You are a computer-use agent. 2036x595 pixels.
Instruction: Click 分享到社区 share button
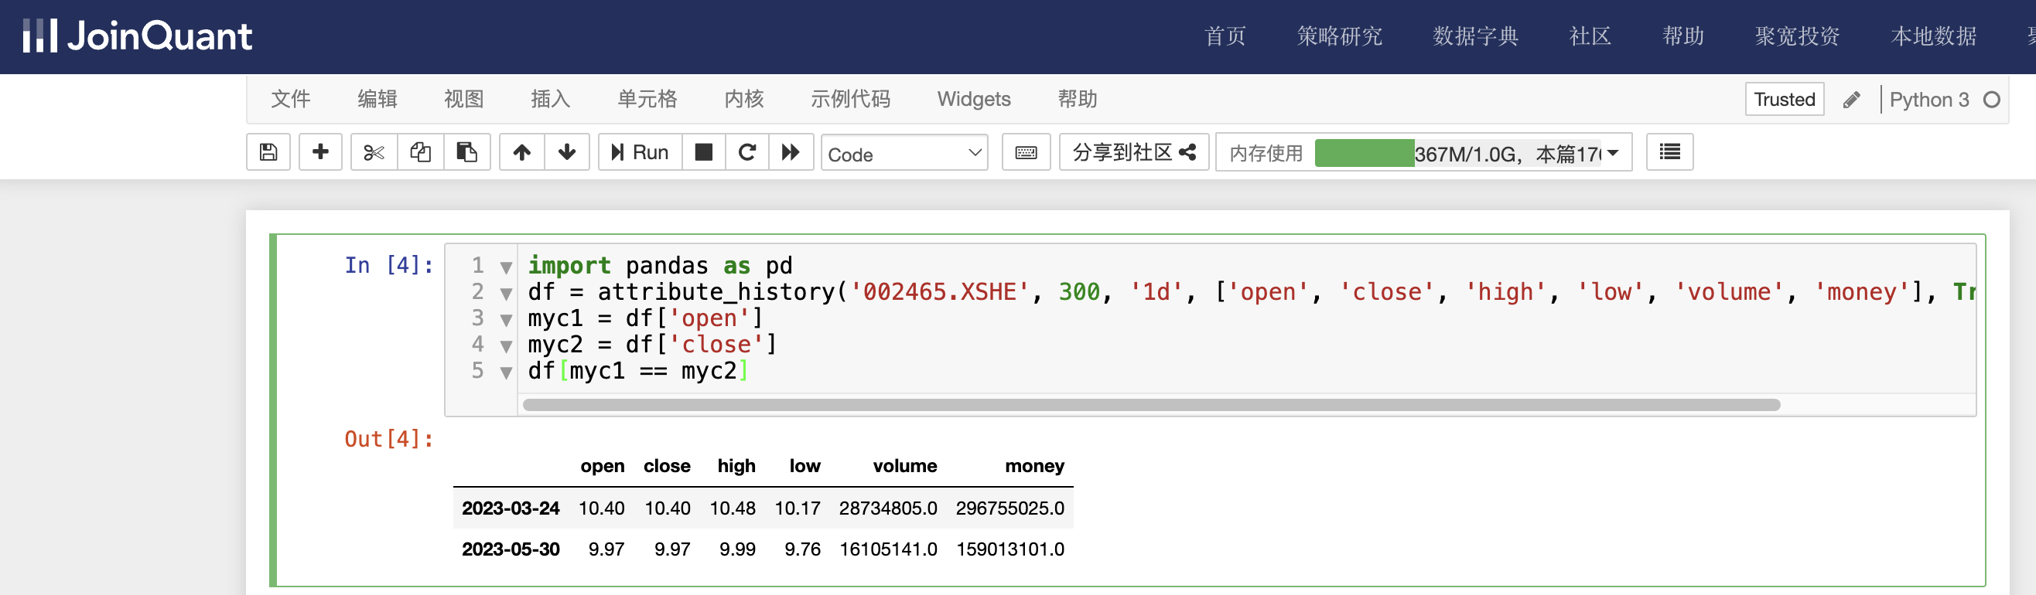[x=1133, y=151]
